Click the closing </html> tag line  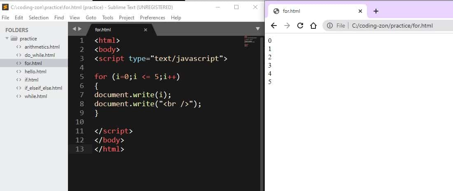109,149
